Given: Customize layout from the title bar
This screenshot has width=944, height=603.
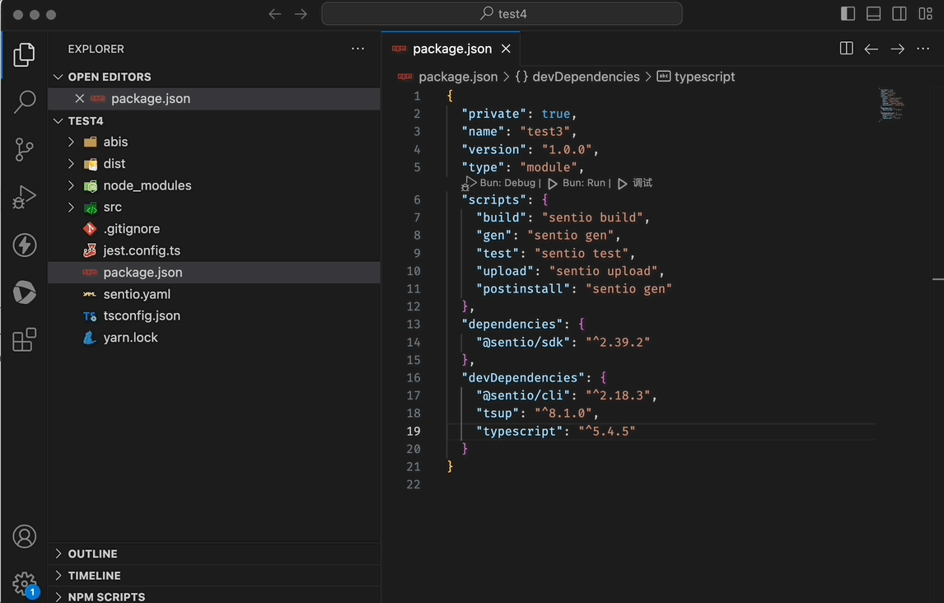Looking at the screenshot, I should coord(925,14).
